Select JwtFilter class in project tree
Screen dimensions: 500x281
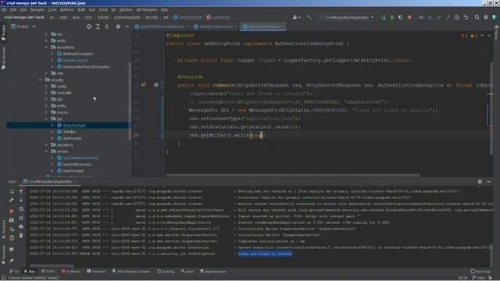point(69,132)
